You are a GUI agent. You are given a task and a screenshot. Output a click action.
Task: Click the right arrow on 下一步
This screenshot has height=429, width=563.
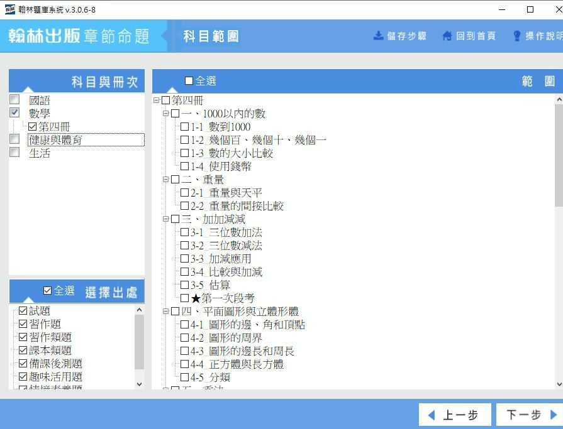point(554,415)
